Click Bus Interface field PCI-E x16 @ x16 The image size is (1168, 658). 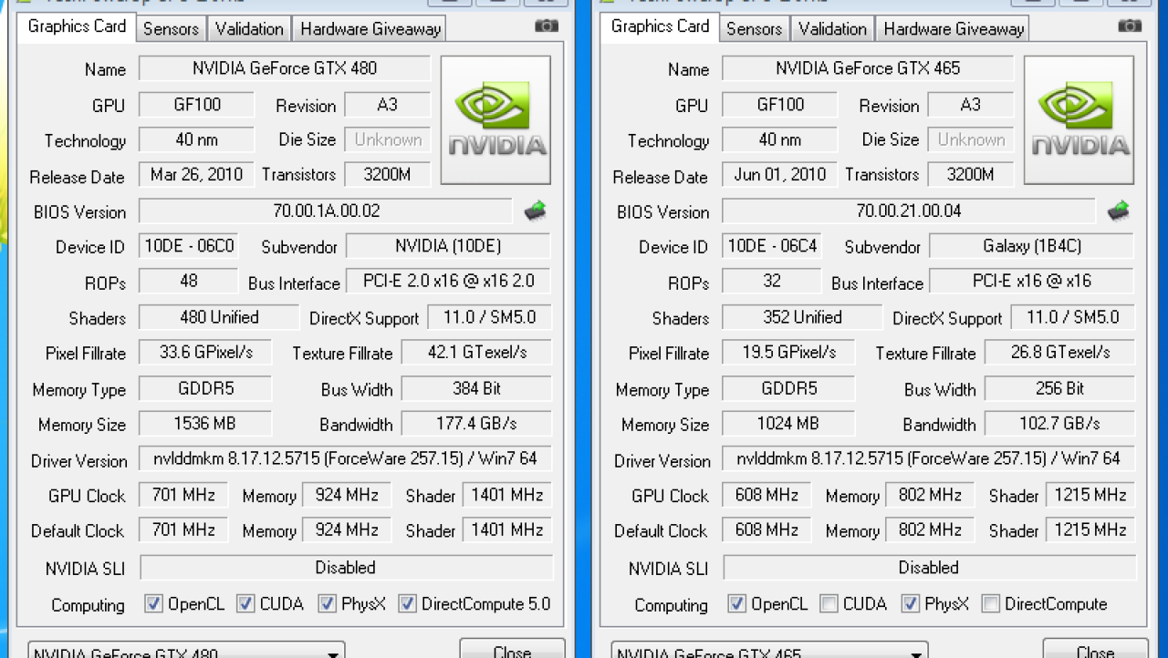tap(1031, 281)
